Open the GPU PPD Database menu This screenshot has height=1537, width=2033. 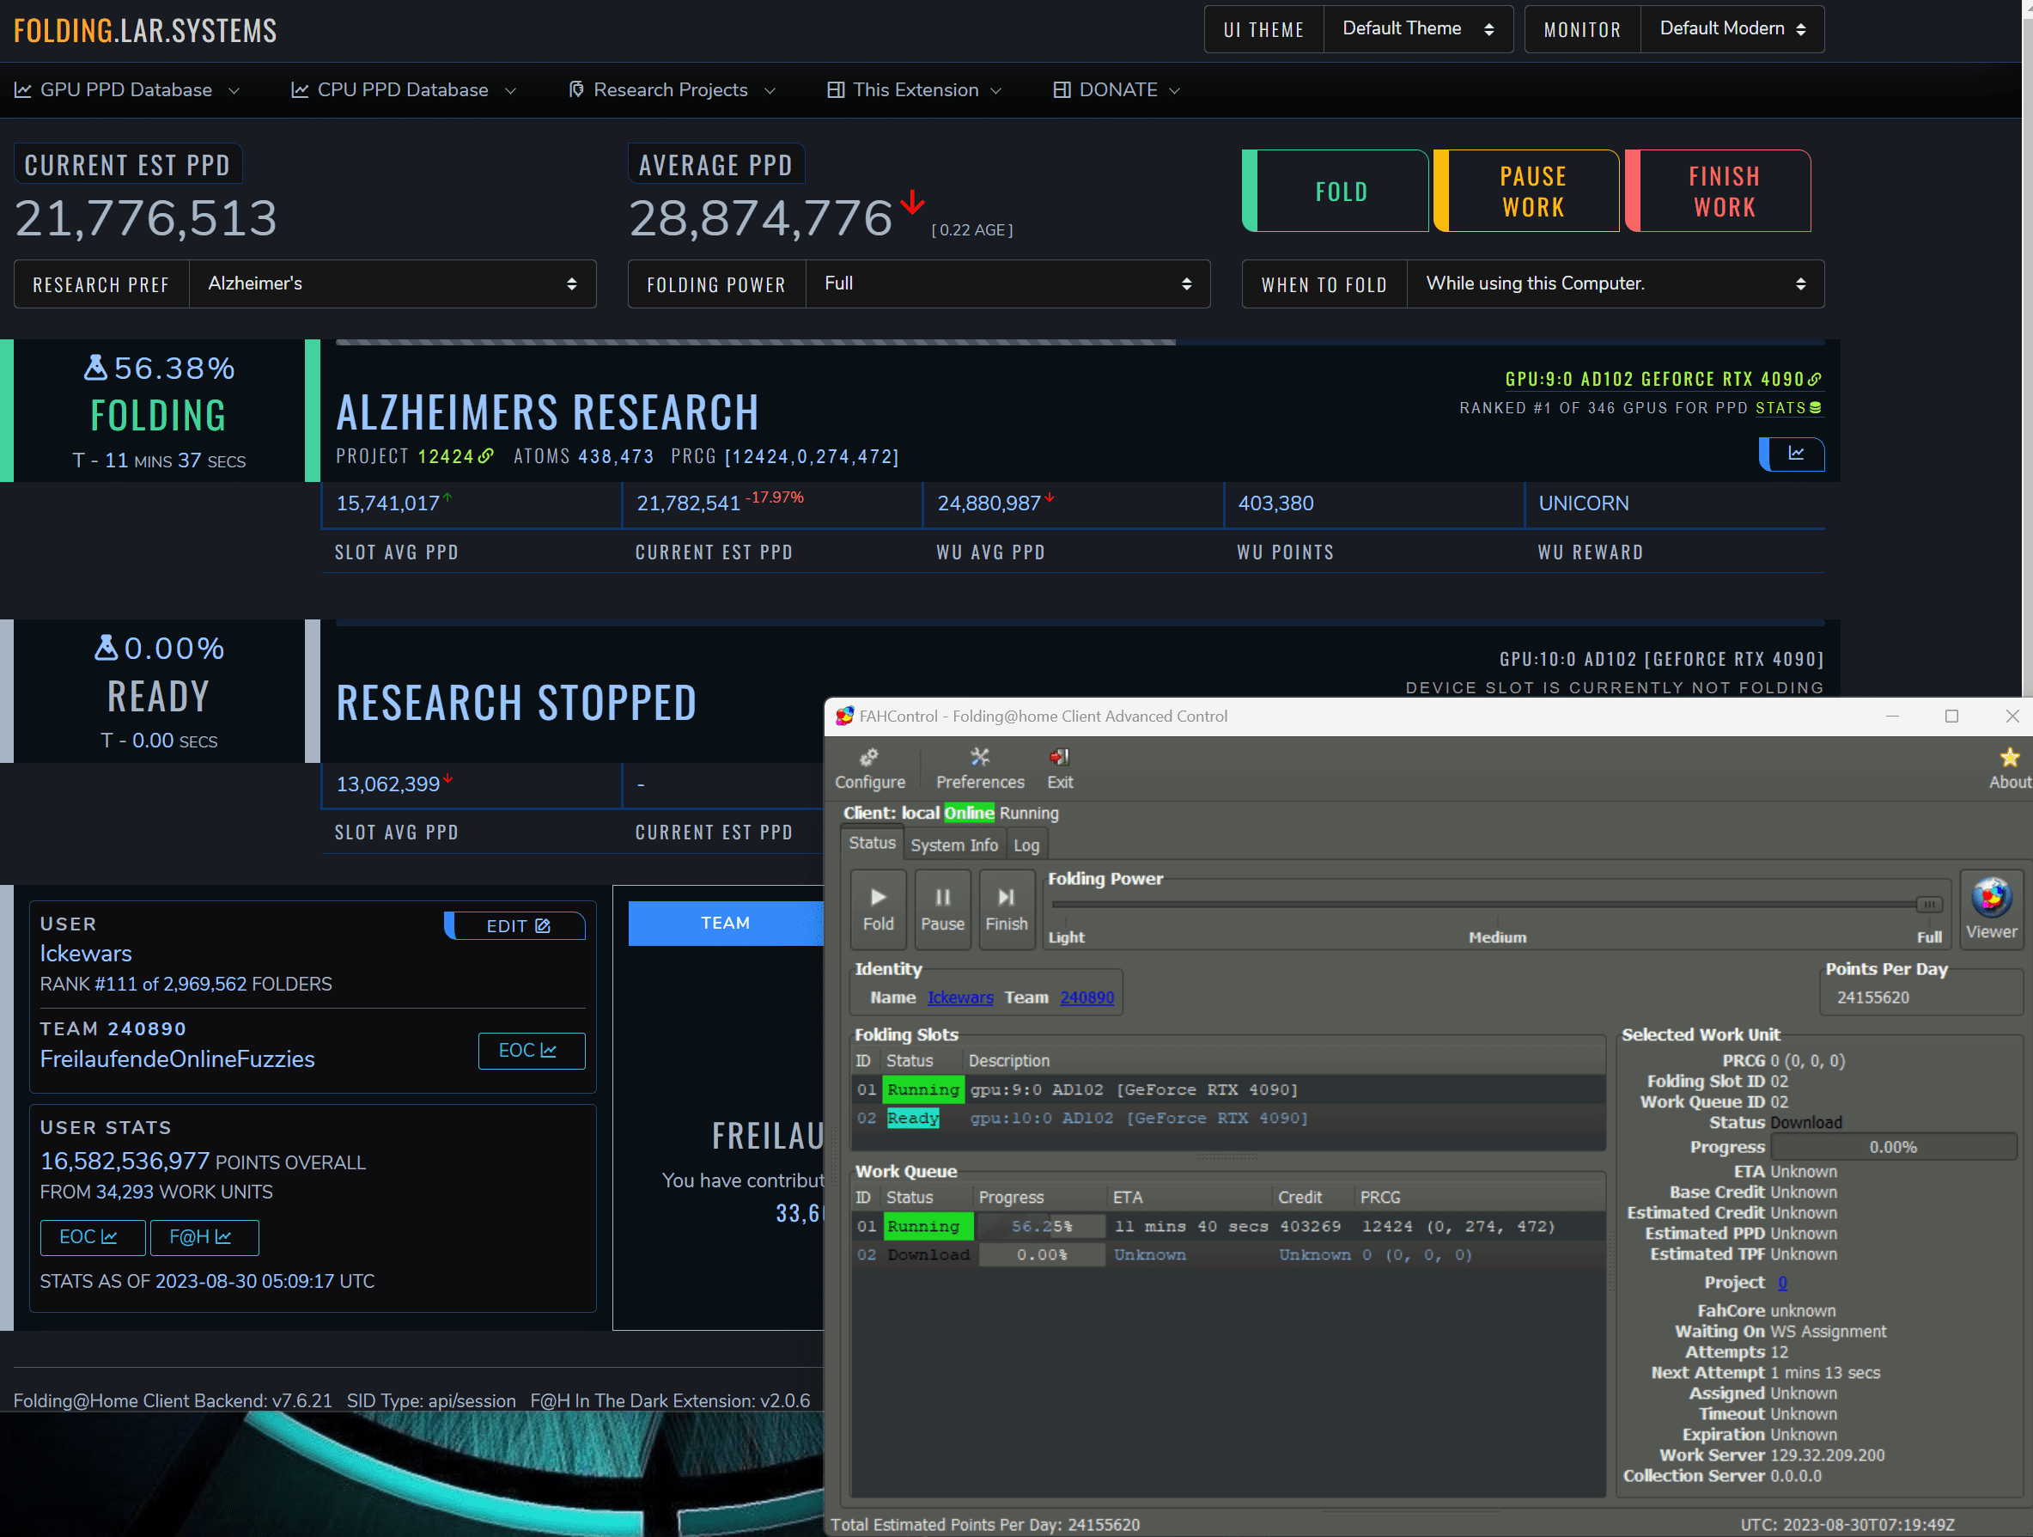point(127,90)
